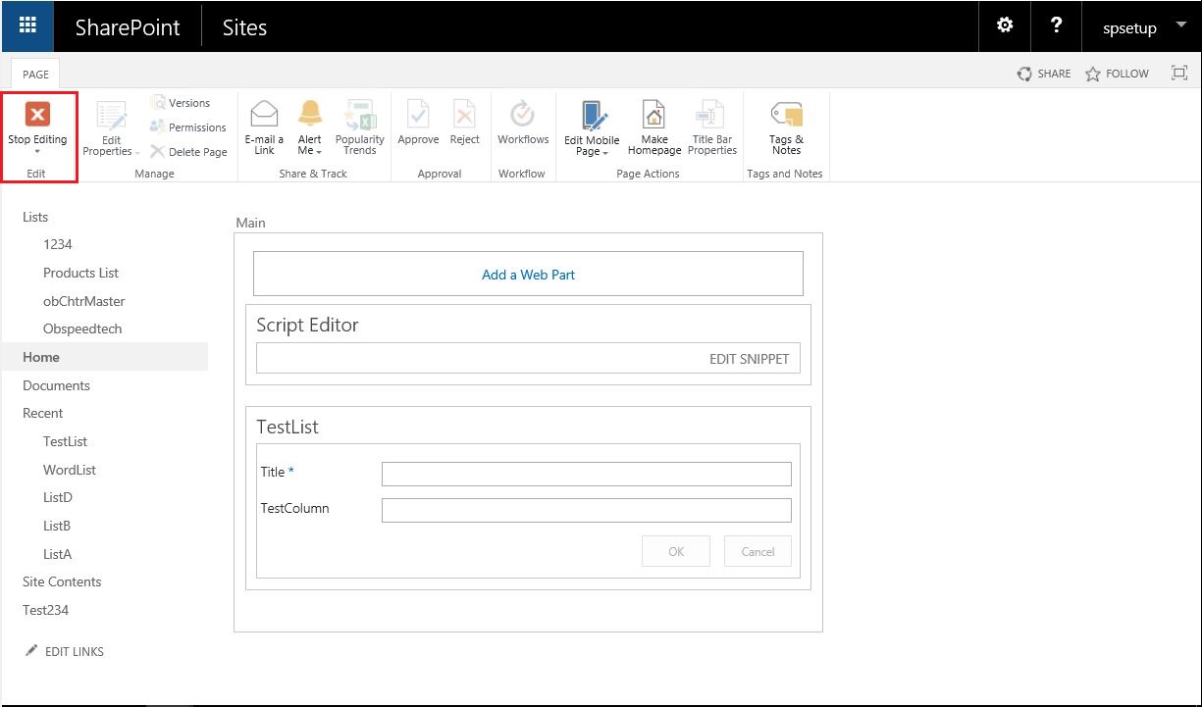Image resolution: width=1202 pixels, height=707 pixels.
Task: Expand the spsetup user menu
Action: tap(1142, 27)
